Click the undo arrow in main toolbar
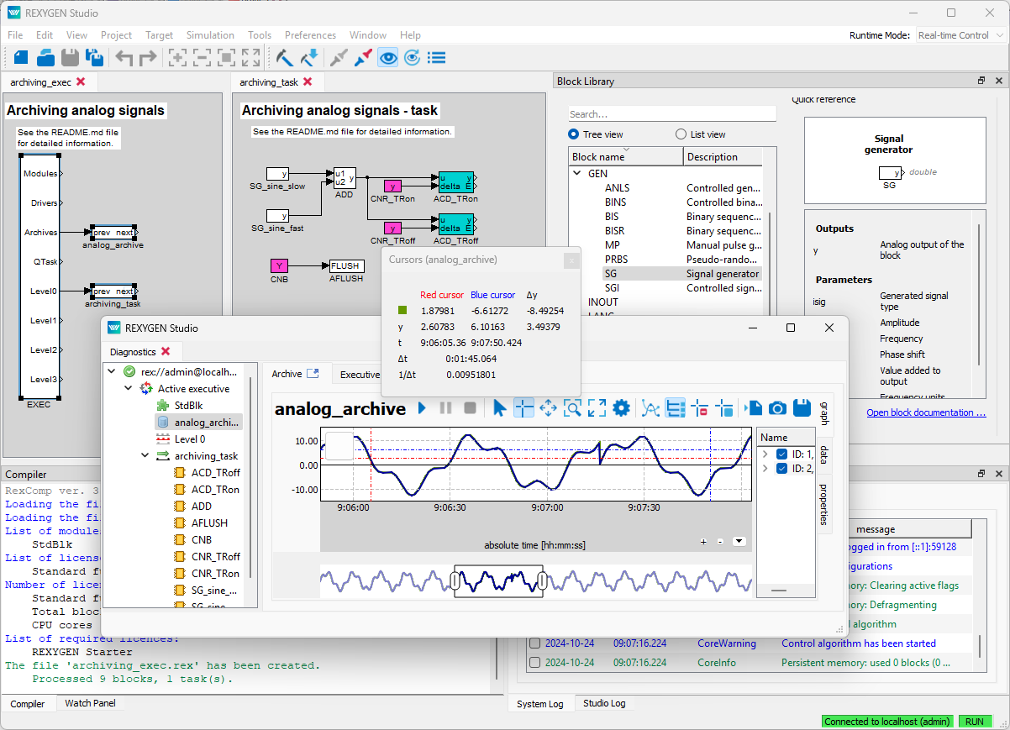The height and width of the screenshot is (730, 1010). pyautogui.click(x=124, y=57)
